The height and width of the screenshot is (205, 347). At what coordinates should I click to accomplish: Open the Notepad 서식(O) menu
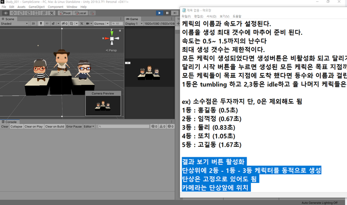click(x=211, y=16)
